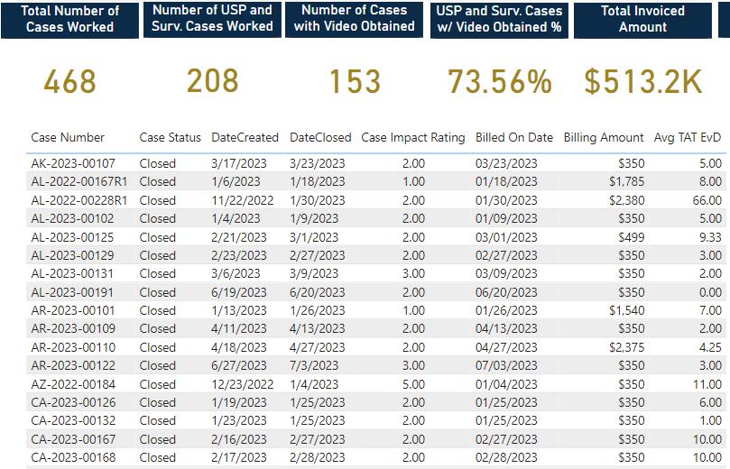Click the DateClosed column header
This screenshot has width=730, height=469.
coord(320,138)
